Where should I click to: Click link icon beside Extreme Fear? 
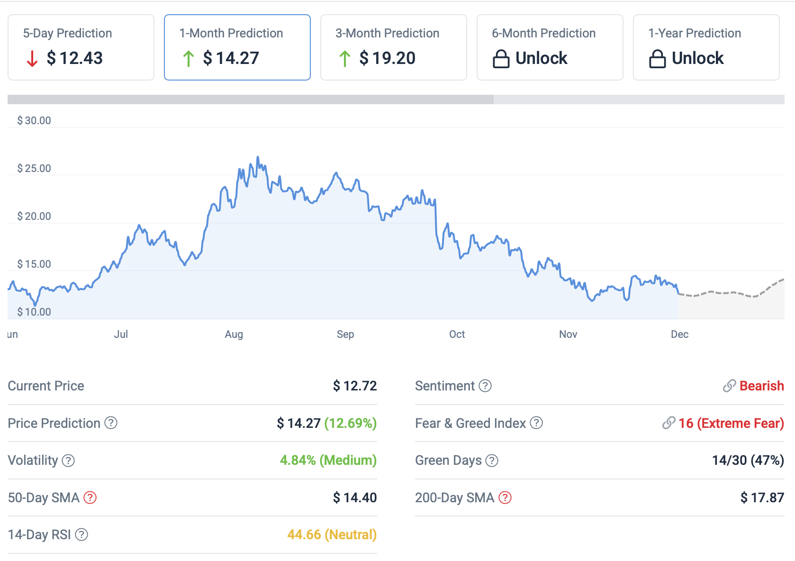[669, 423]
